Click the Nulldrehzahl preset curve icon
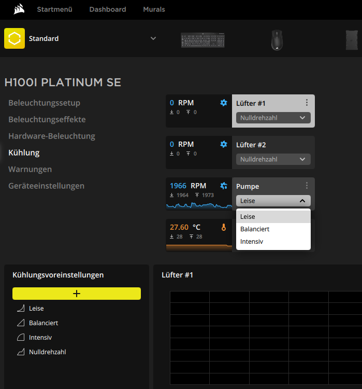 tap(21, 352)
